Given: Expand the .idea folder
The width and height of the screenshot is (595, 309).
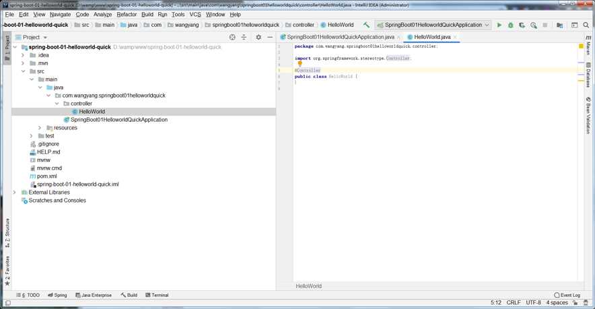Looking at the screenshot, I should click(x=23, y=55).
